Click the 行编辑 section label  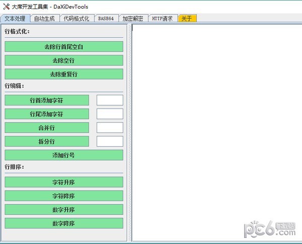click(x=15, y=86)
